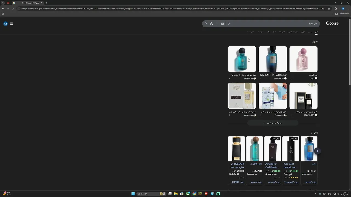Expand the الأدوات (Tools) dropdown

point(251,32)
